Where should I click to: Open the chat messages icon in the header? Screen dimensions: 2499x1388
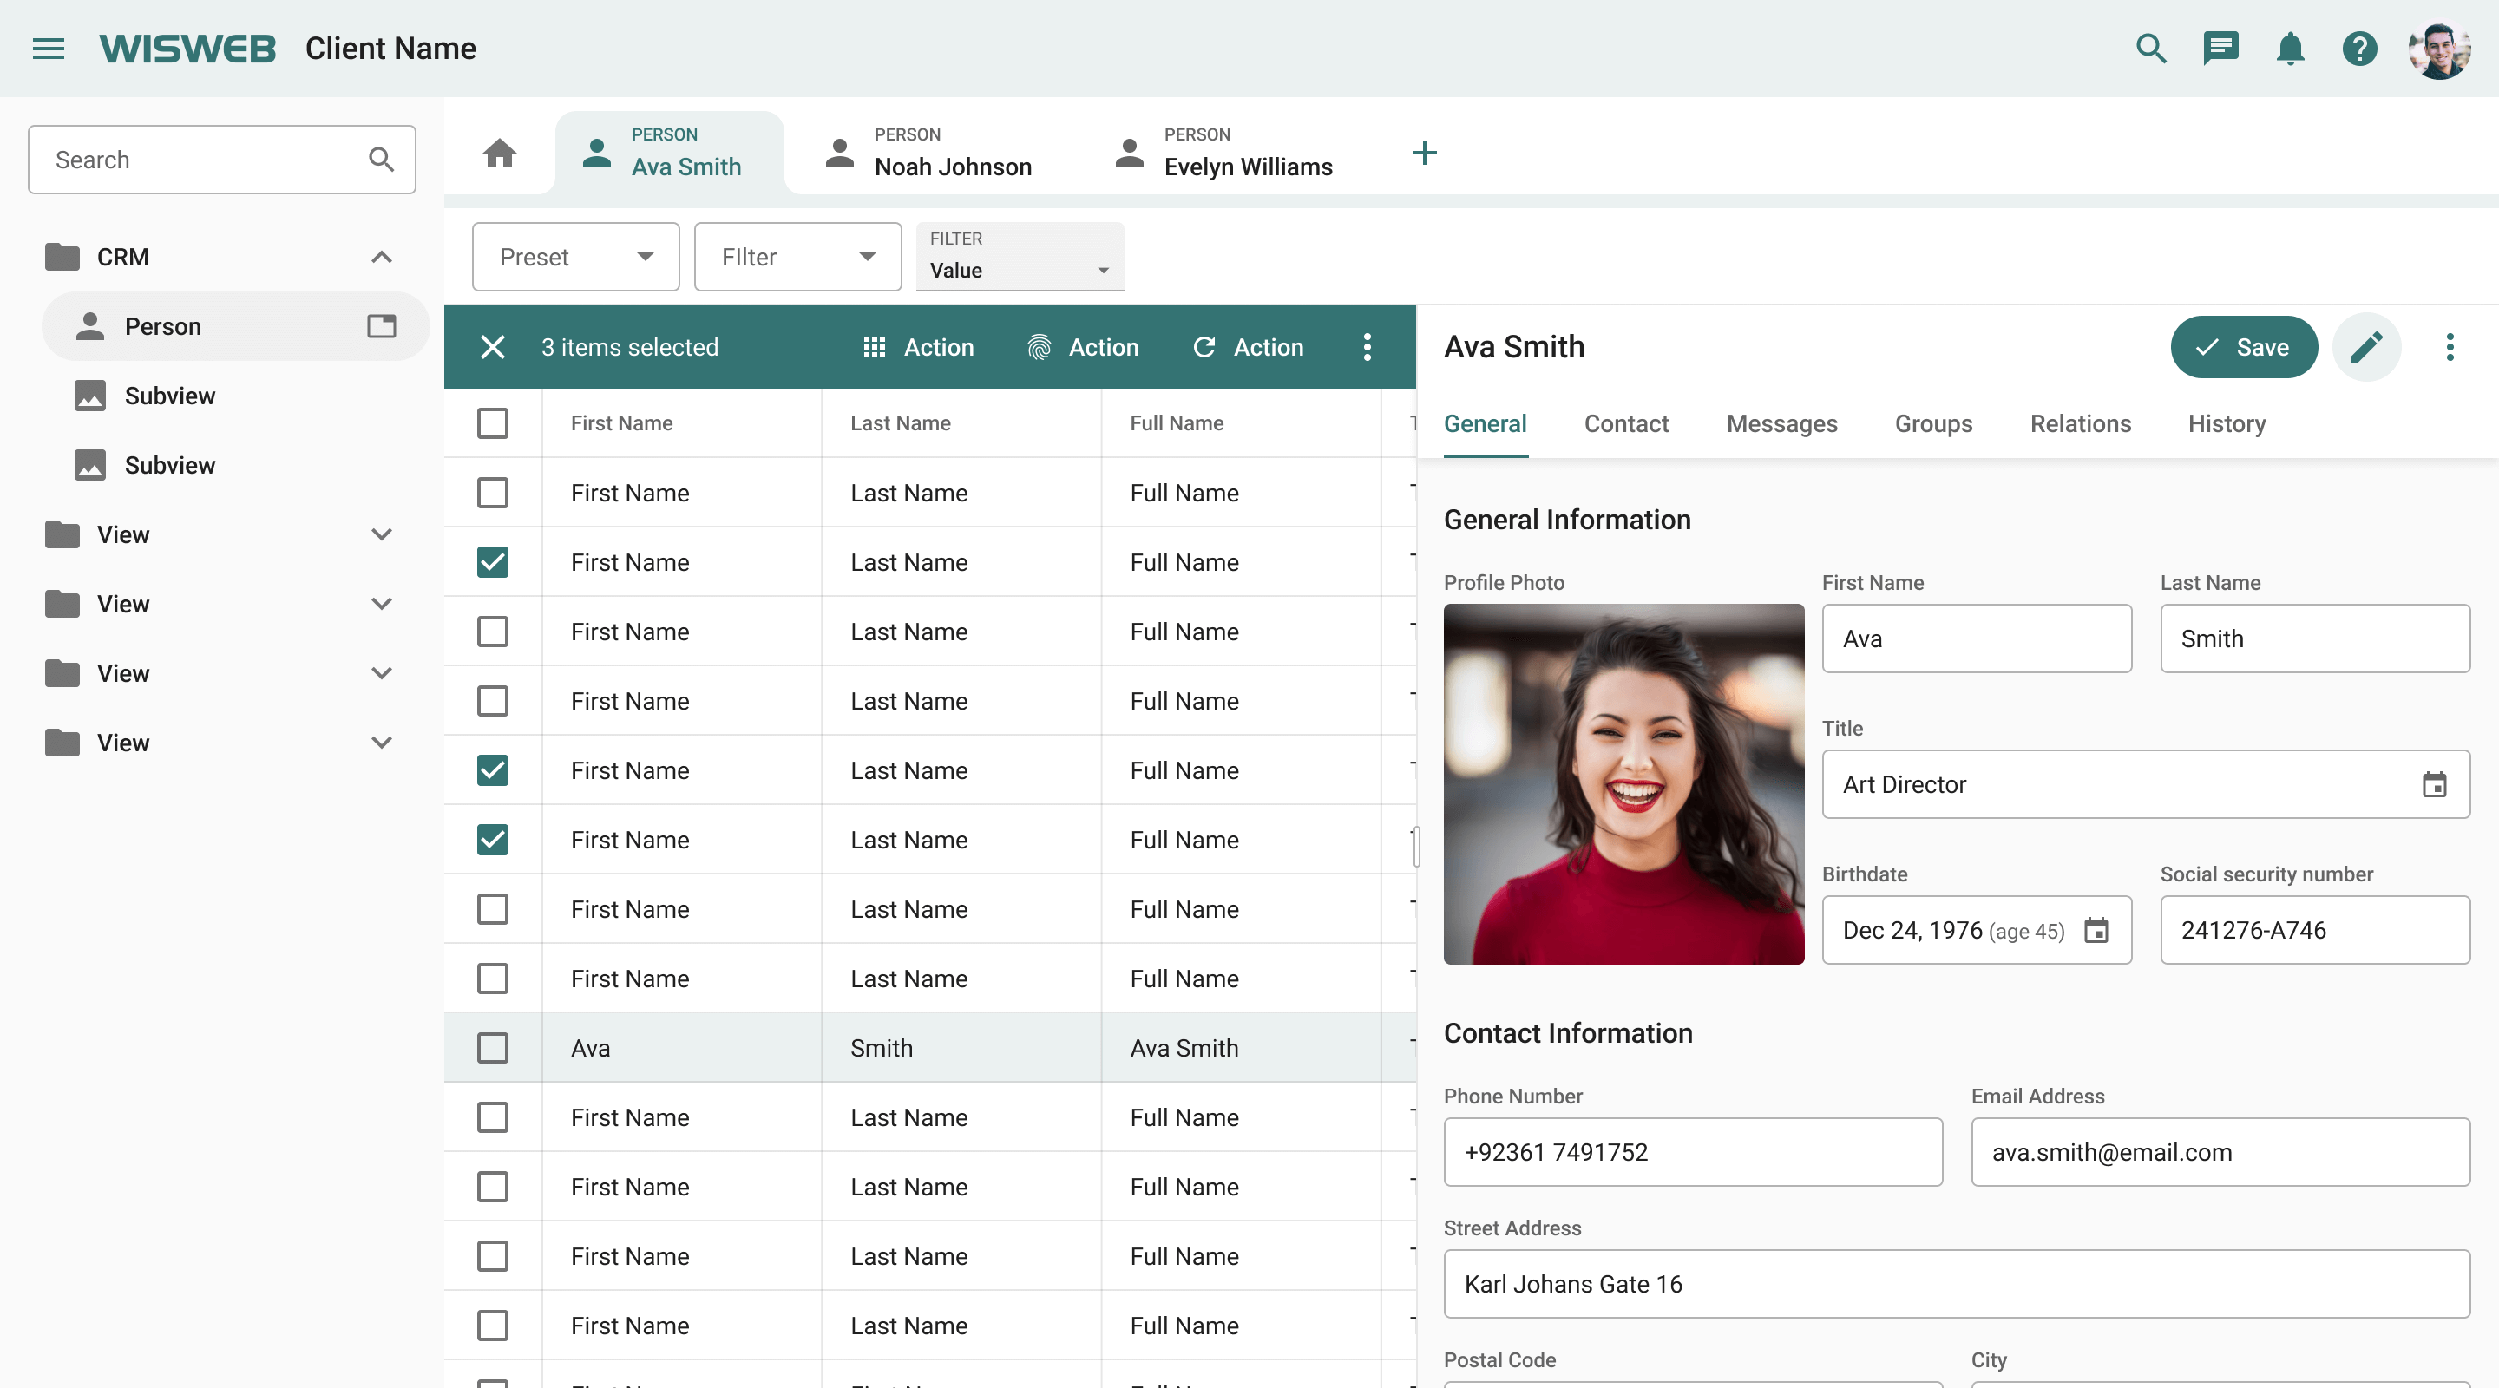coord(2221,48)
